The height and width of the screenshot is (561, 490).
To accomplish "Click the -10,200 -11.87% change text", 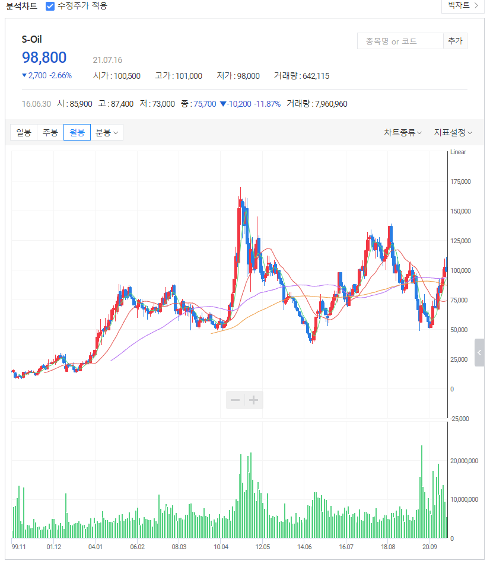I will [250, 104].
